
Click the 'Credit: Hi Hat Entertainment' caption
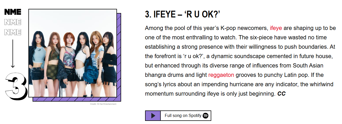103,104
